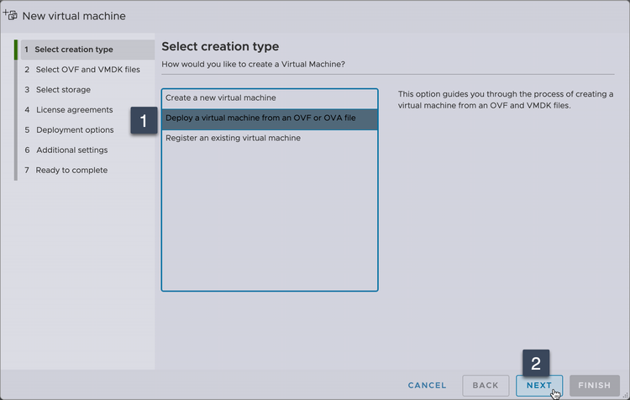Switch to step 5 Deployment options
This screenshot has width=630, height=400.
click(x=75, y=130)
